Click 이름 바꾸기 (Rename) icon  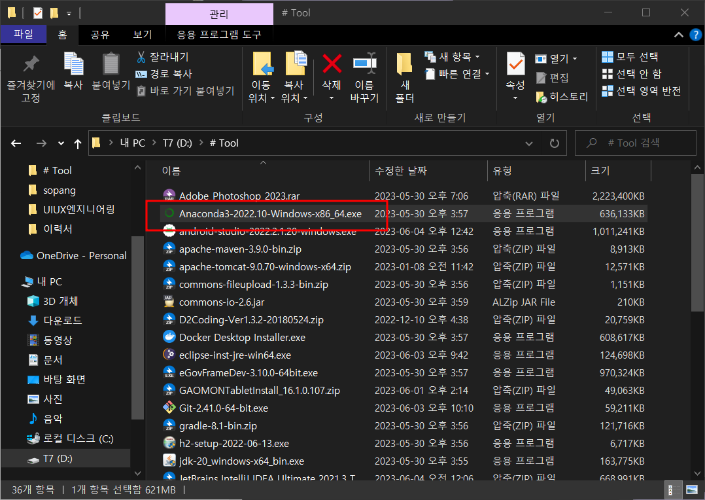pos(364,77)
